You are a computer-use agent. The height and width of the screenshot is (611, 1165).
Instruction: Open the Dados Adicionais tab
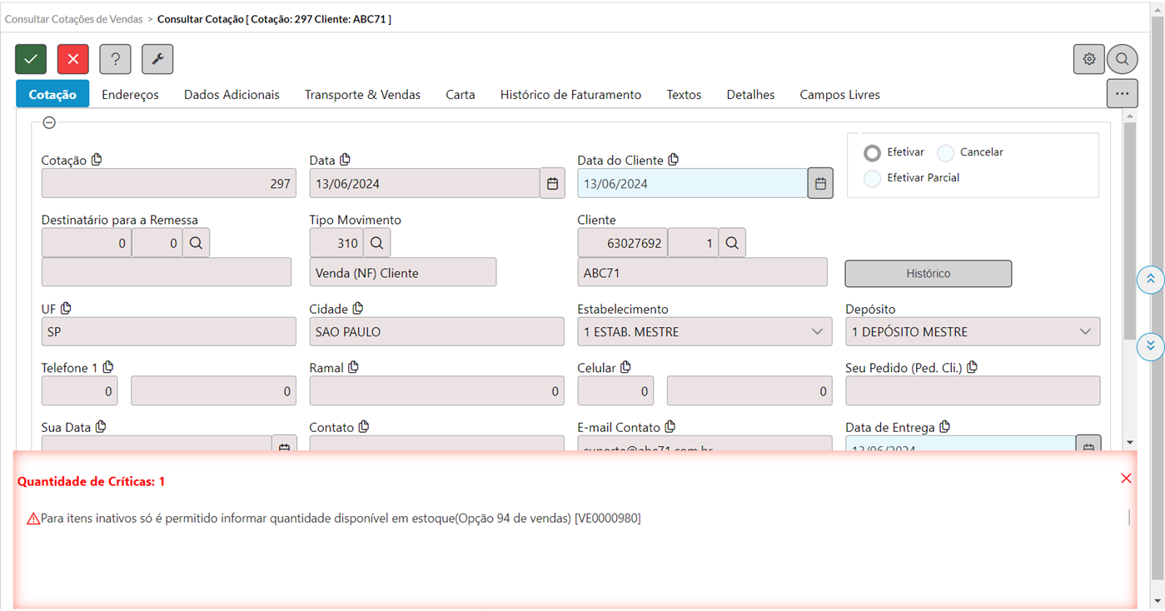[x=232, y=95]
